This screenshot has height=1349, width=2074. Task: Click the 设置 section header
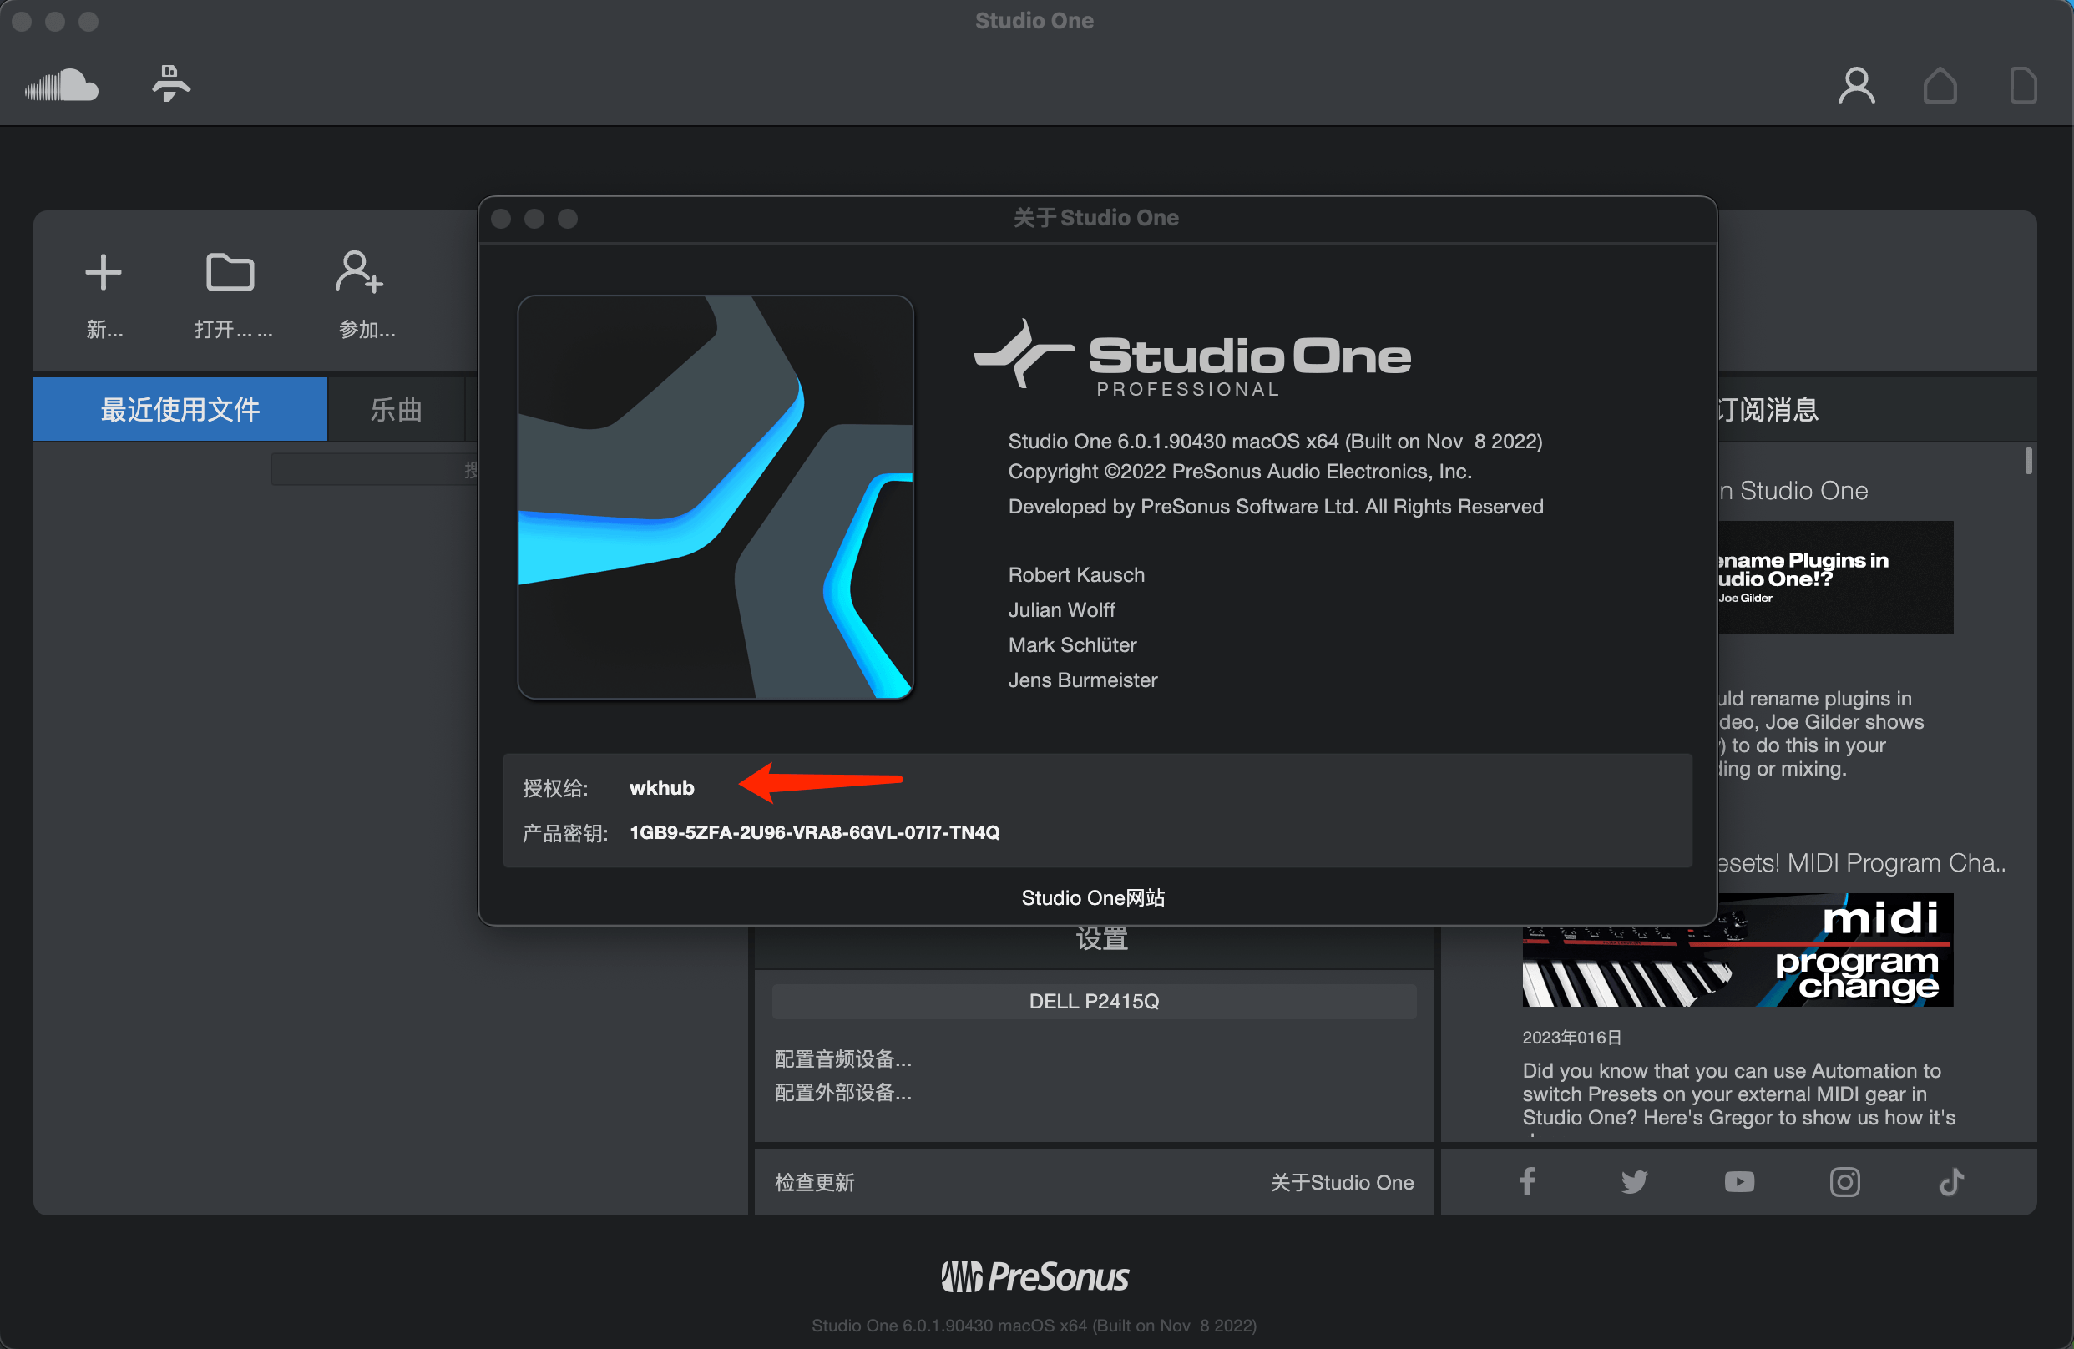[1101, 939]
